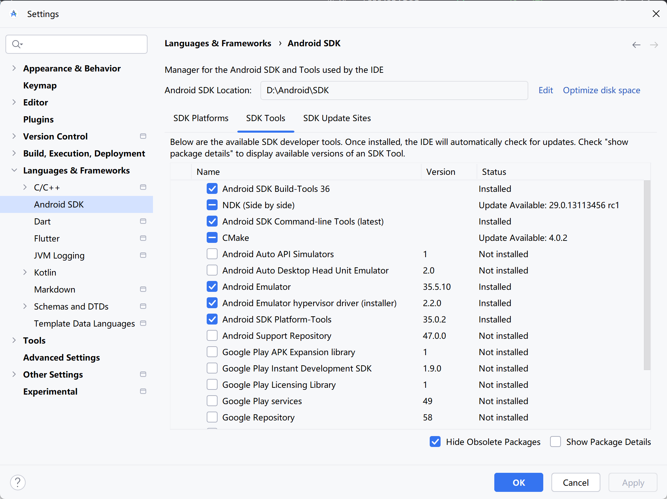The height and width of the screenshot is (499, 667).
Task: Uncheck Hide Obsolete Packages
Action: click(435, 442)
